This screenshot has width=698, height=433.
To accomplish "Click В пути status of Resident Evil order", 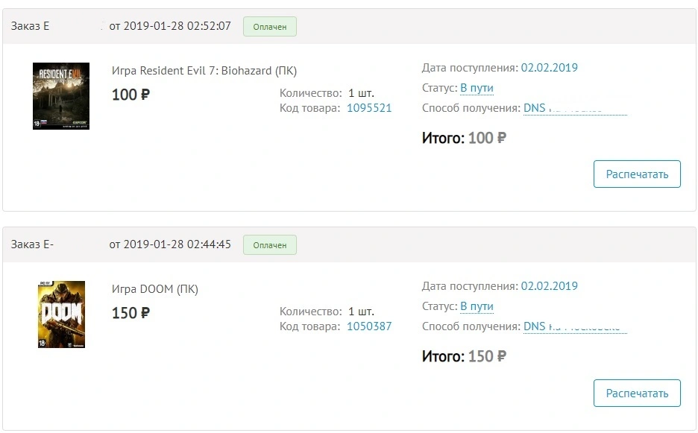I will click(x=477, y=88).
